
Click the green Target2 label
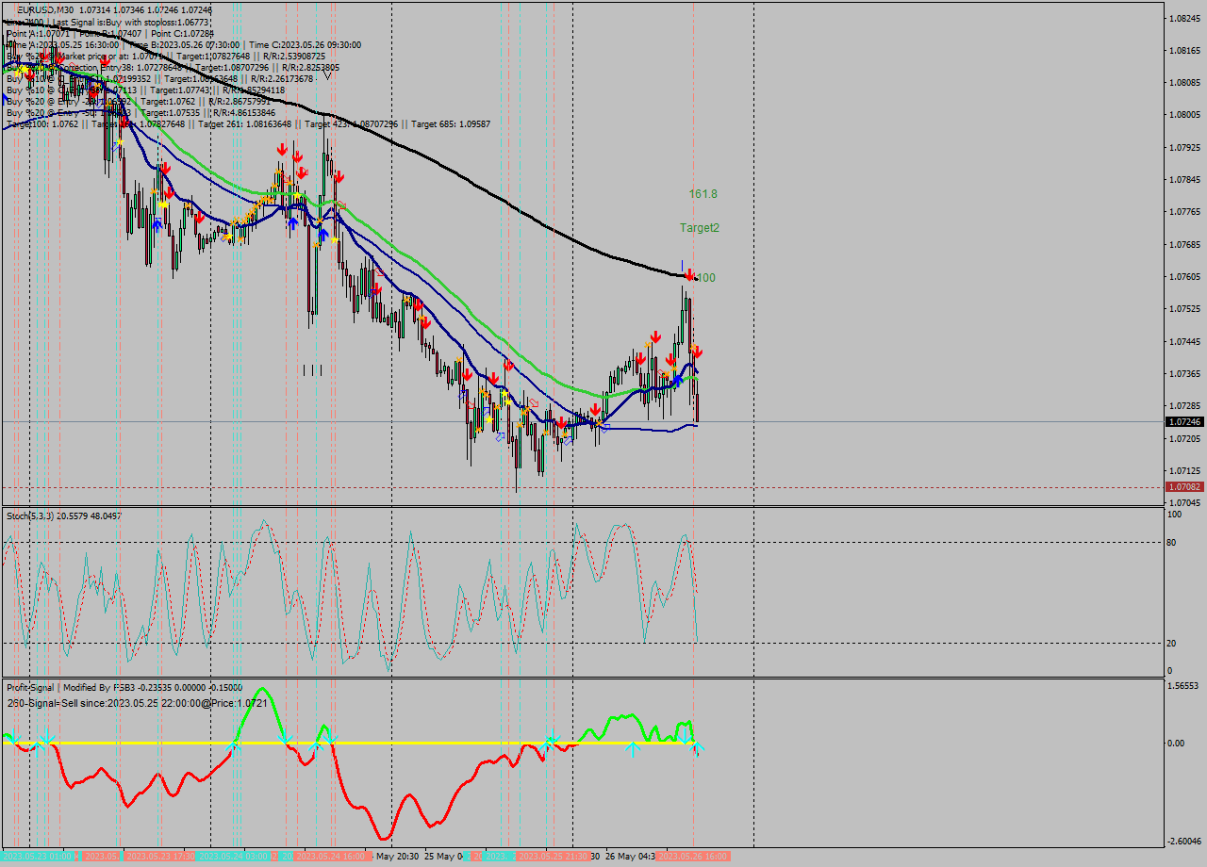700,226
